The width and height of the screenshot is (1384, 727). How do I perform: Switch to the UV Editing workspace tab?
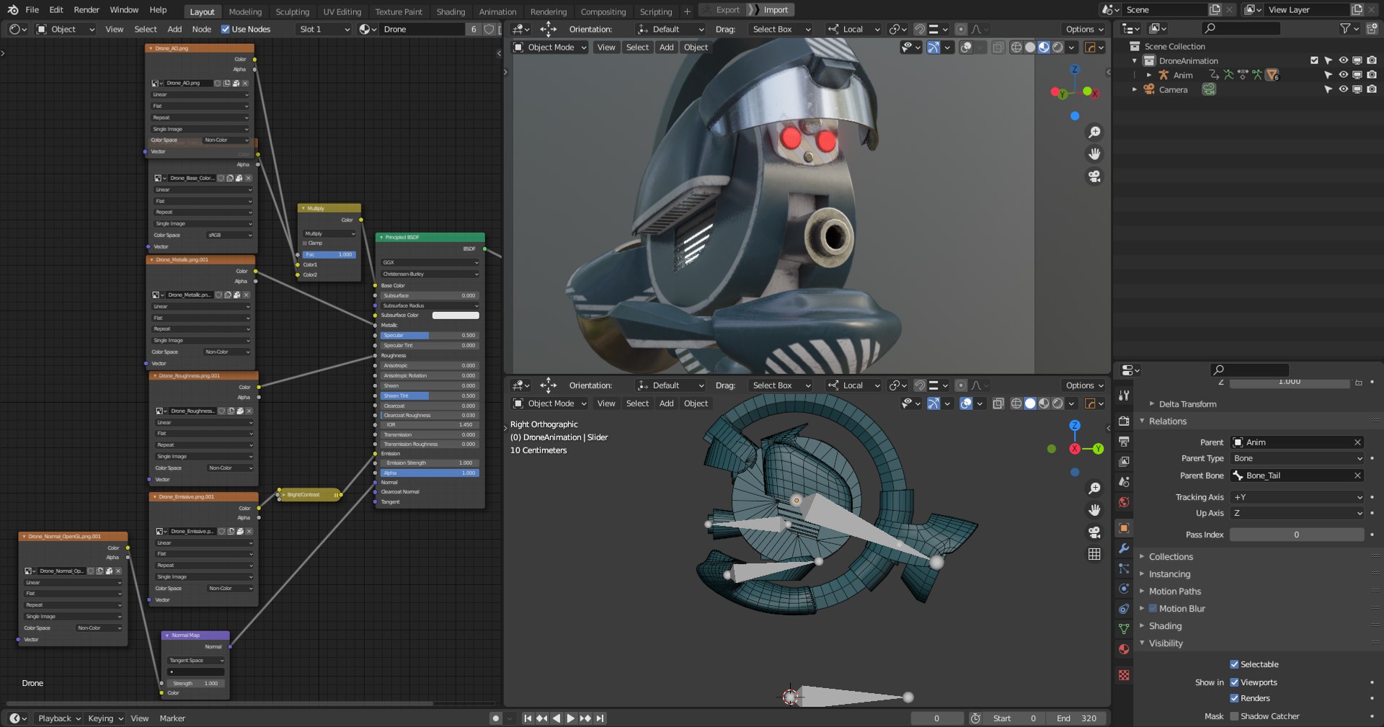(x=342, y=12)
